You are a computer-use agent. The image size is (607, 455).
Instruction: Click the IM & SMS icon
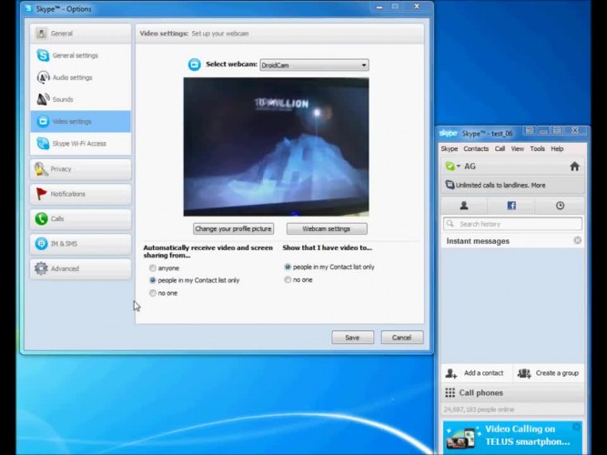(41, 244)
